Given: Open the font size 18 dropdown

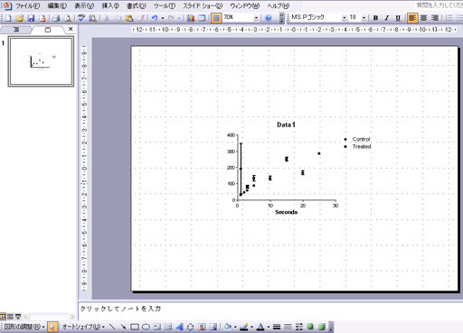Looking at the screenshot, I should (364, 18).
